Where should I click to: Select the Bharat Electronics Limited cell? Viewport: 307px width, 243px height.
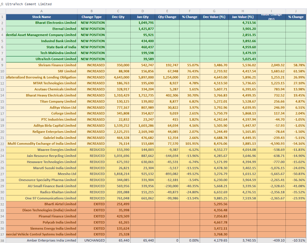(42, 23)
